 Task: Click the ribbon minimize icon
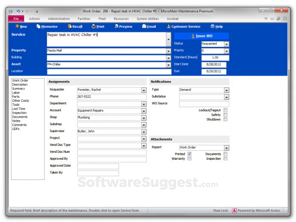point(272,19)
